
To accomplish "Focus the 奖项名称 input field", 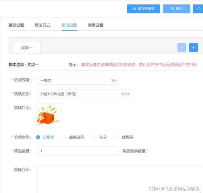I will [84, 94].
